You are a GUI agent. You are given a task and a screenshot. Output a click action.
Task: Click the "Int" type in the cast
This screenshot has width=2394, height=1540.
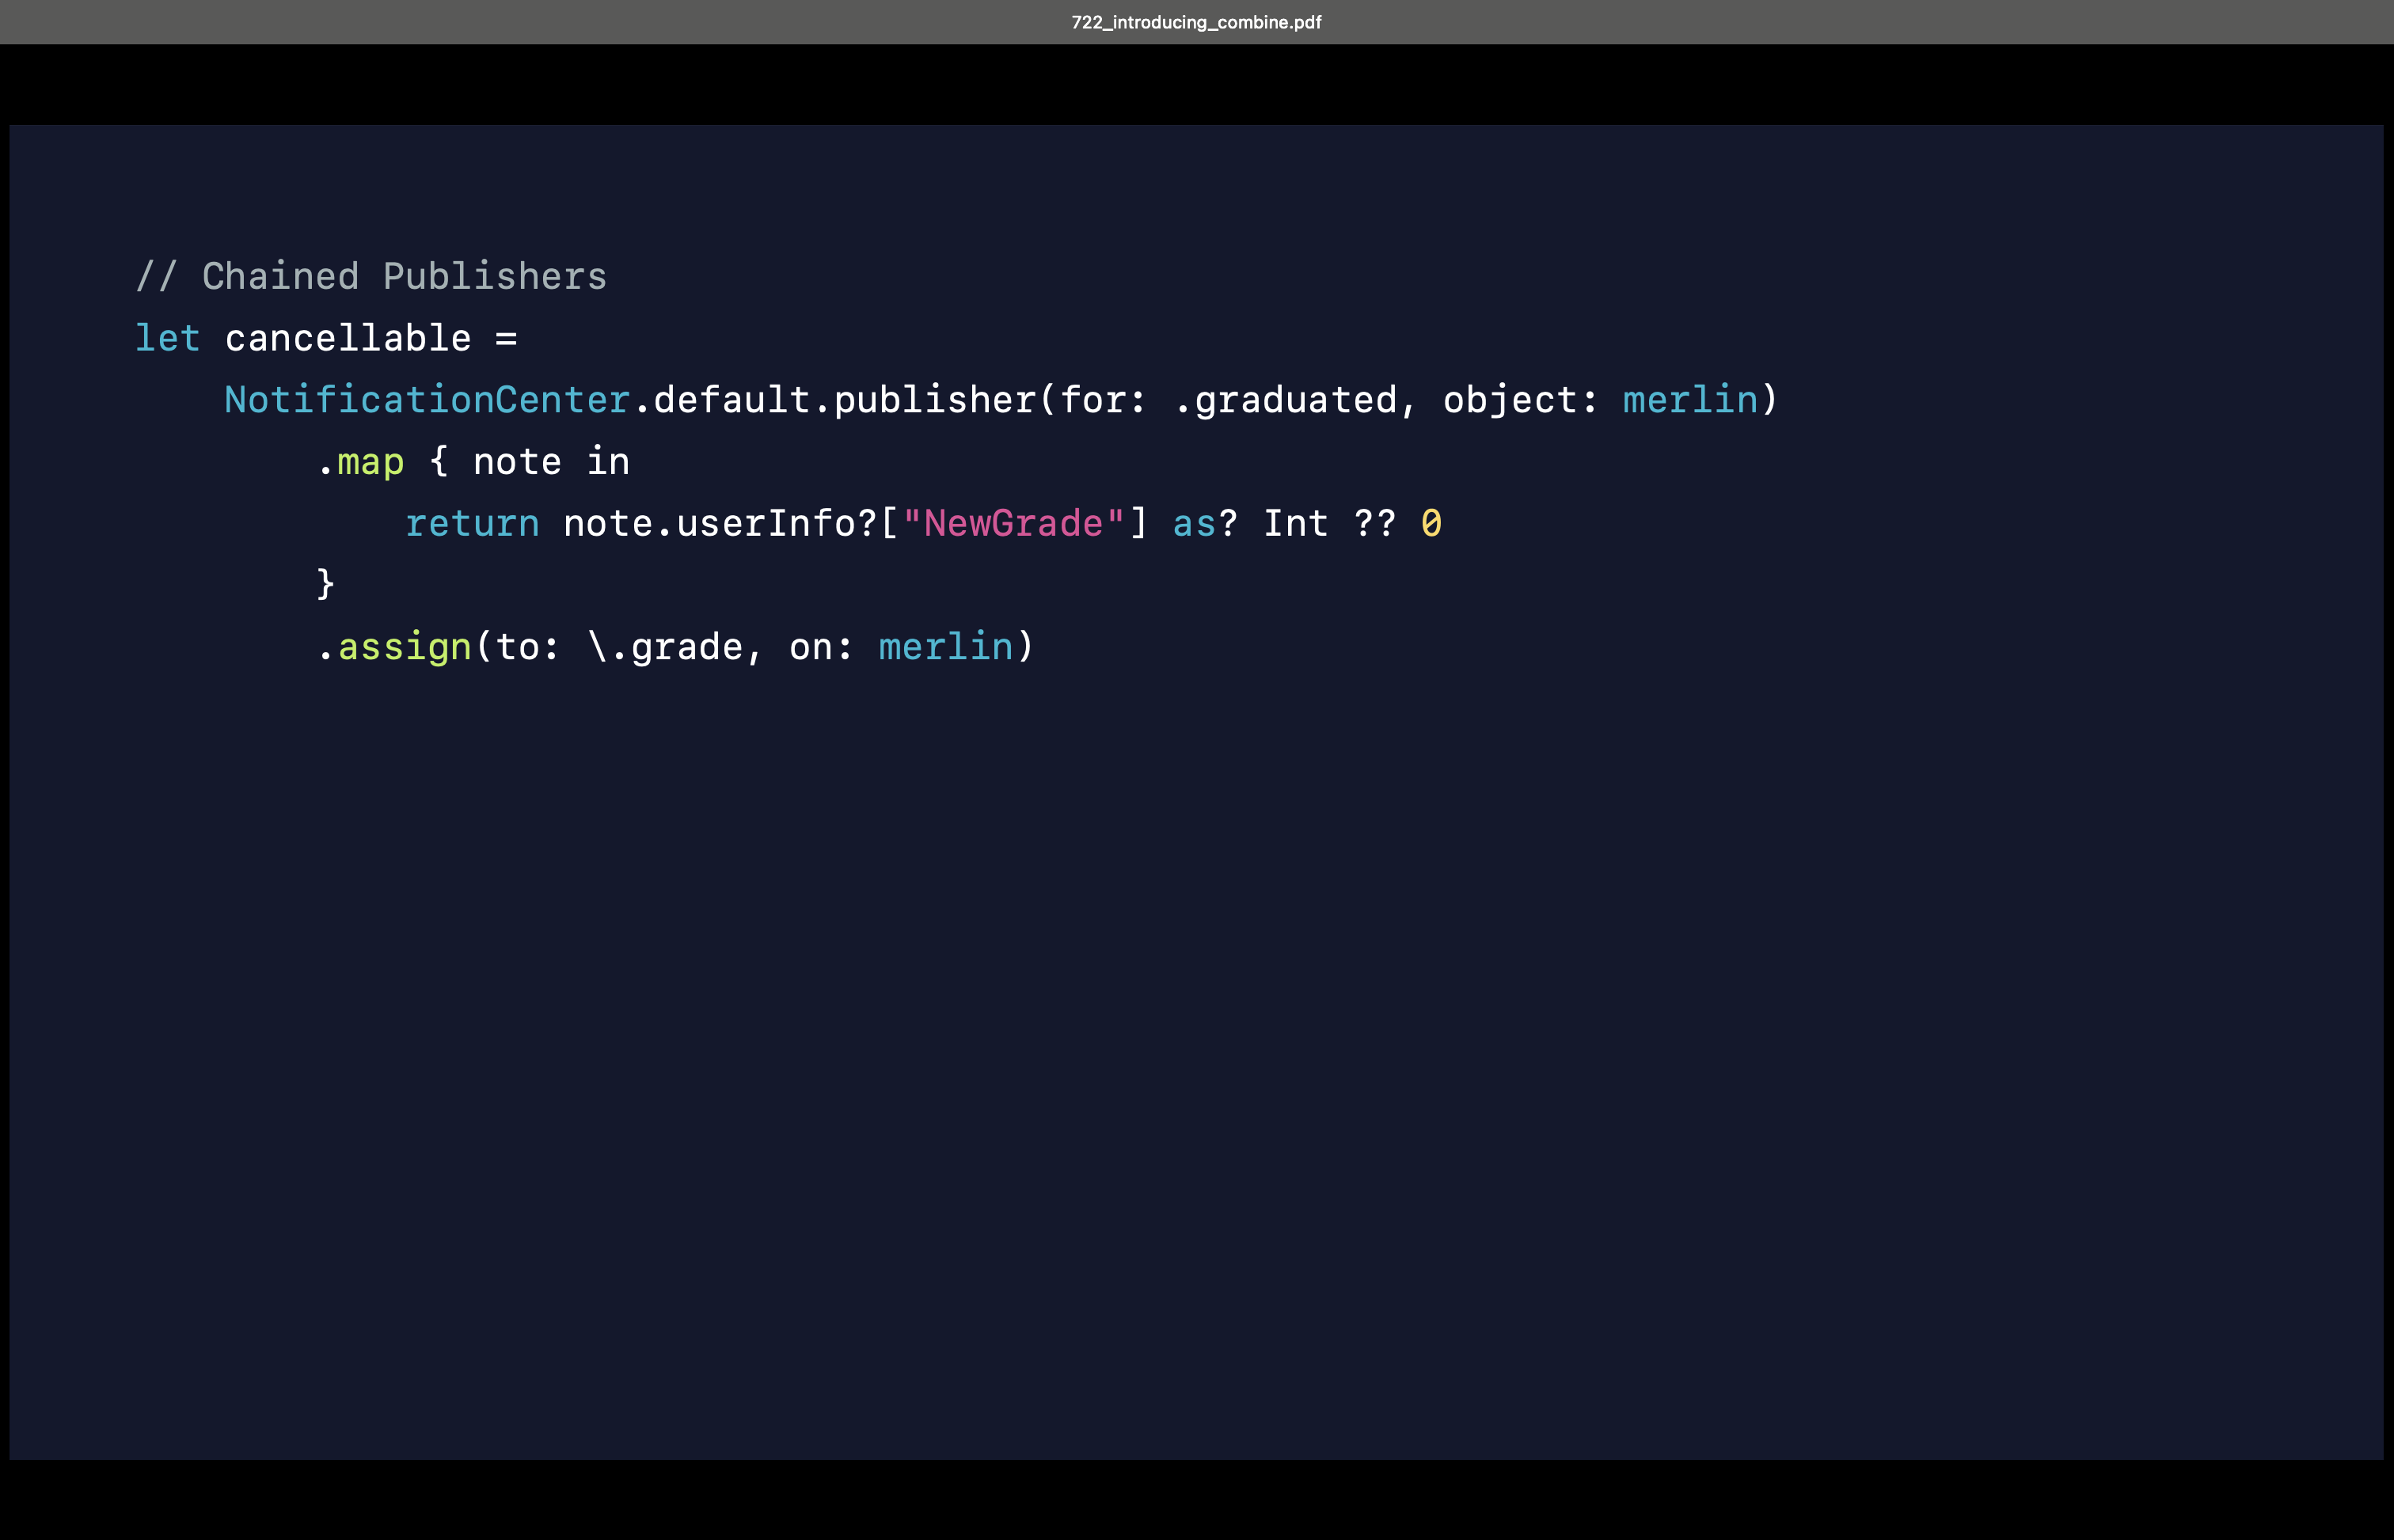[x=1295, y=524]
